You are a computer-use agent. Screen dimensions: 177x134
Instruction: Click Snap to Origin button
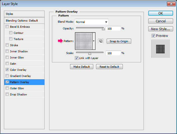(119, 41)
